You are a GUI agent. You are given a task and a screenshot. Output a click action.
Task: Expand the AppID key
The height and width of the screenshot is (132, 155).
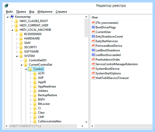click(x=30, y=82)
